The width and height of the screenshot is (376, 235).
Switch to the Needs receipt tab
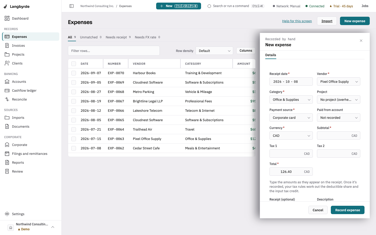point(118,37)
